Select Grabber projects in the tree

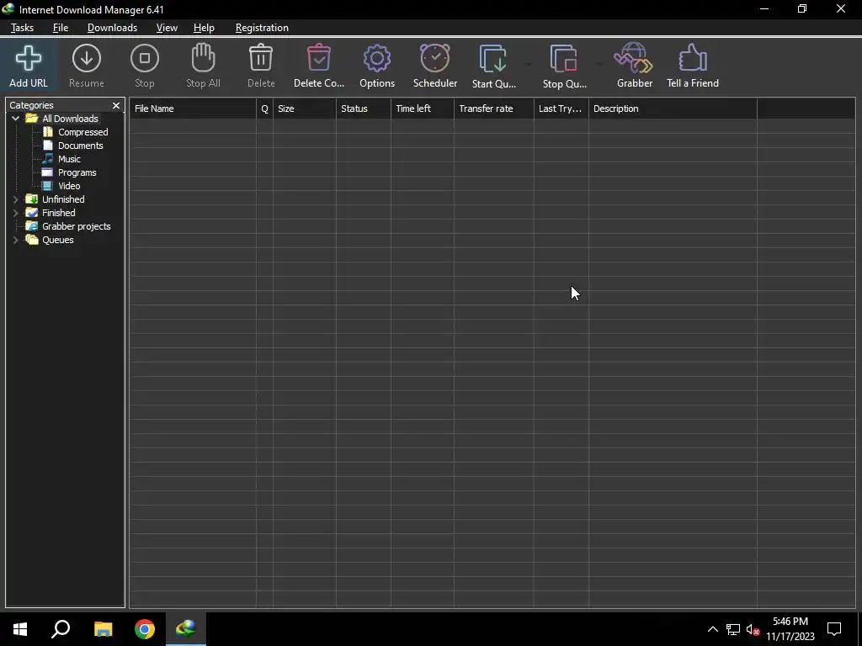click(76, 226)
